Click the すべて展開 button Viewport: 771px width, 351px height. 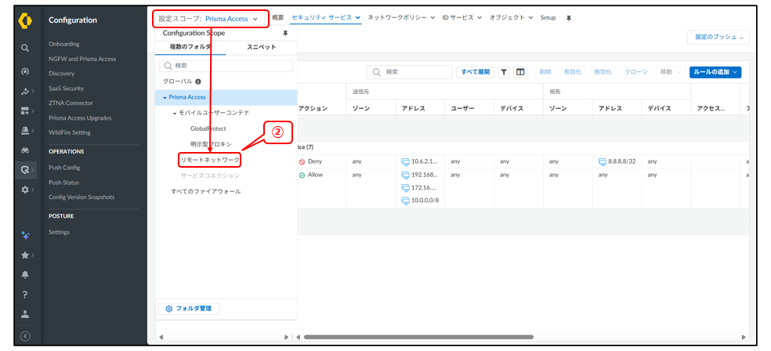475,72
